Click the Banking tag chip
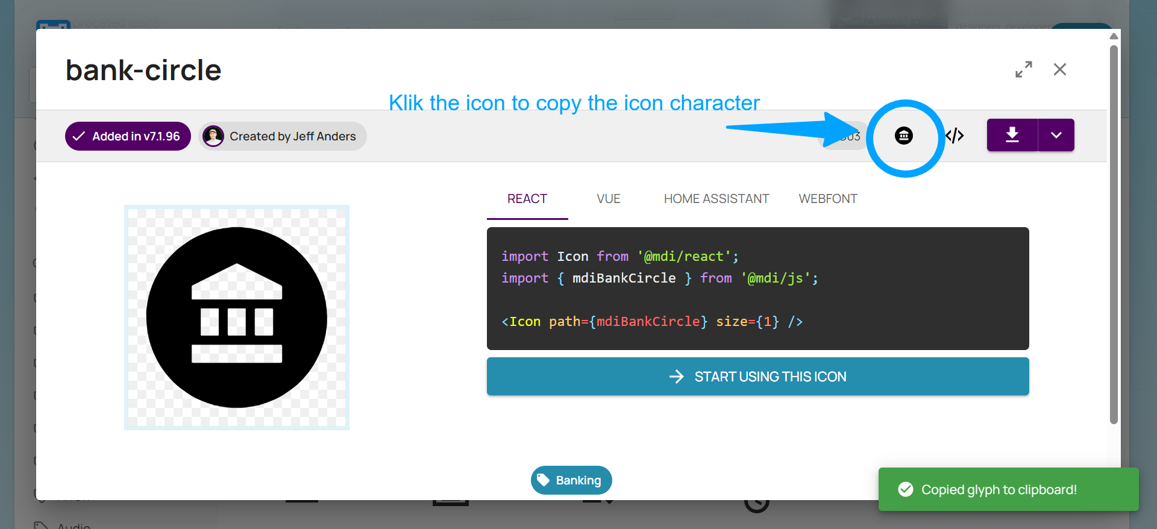Viewport: 1157px width, 529px height. click(571, 480)
